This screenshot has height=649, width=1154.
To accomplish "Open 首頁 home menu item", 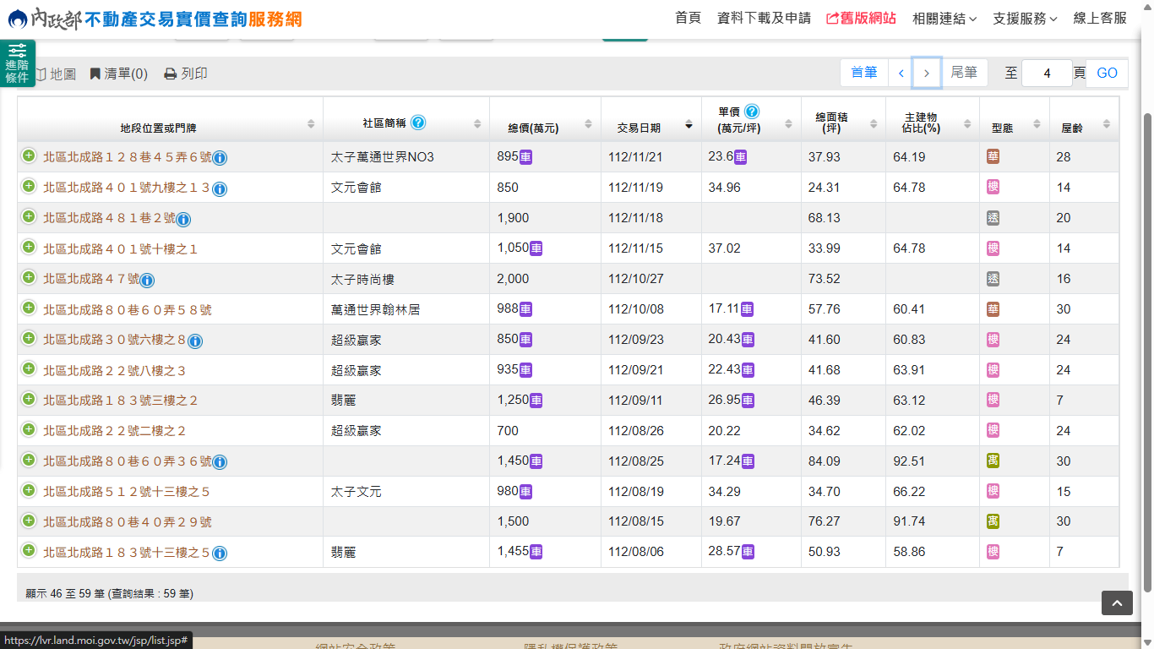I will coord(689,18).
